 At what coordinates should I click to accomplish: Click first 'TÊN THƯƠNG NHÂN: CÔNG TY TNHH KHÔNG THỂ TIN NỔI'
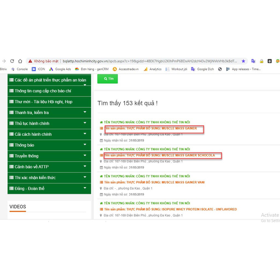147,122
